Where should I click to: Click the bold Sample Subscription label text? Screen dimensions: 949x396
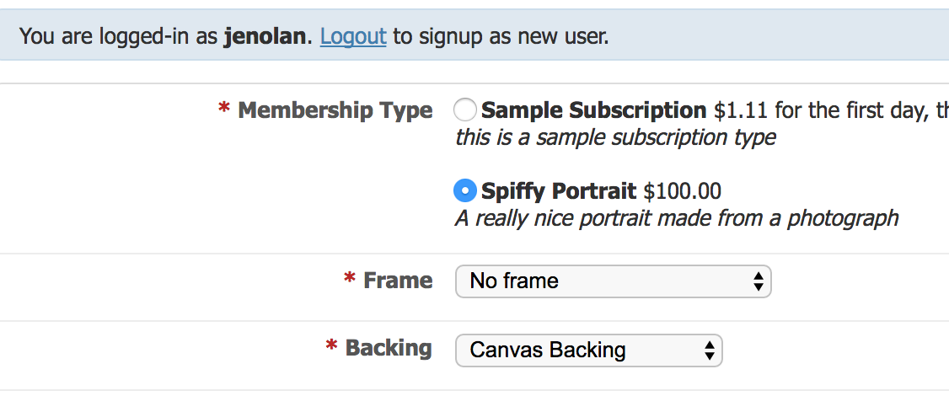pyautogui.click(x=593, y=110)
